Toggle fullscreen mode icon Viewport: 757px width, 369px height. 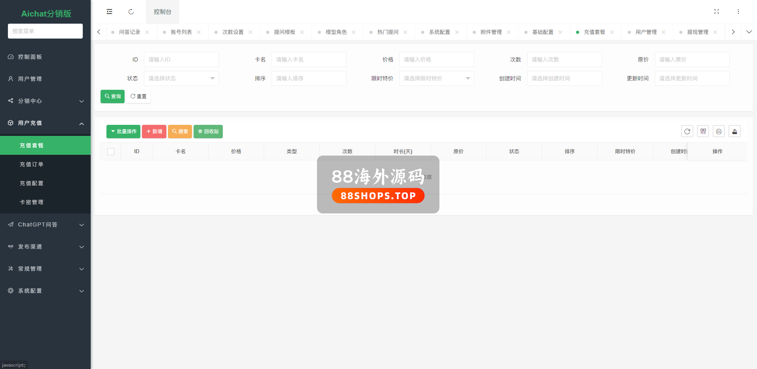(x=716, y=12)
